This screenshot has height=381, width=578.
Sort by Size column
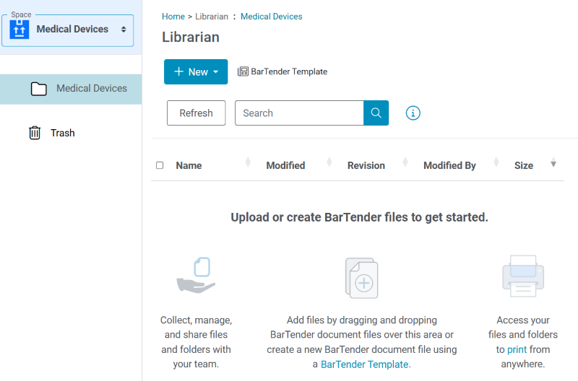click(x=524, y=166)
